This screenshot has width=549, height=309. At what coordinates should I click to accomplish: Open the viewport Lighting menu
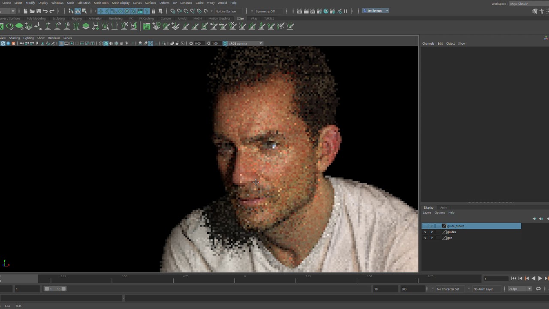[28, 38]
